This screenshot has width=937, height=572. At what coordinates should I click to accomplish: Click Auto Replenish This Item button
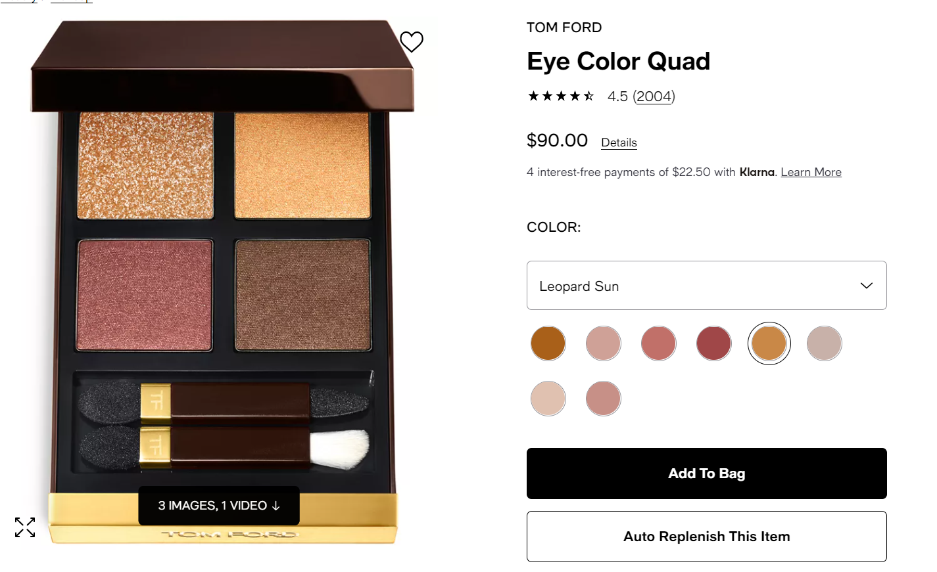(706, 537)
